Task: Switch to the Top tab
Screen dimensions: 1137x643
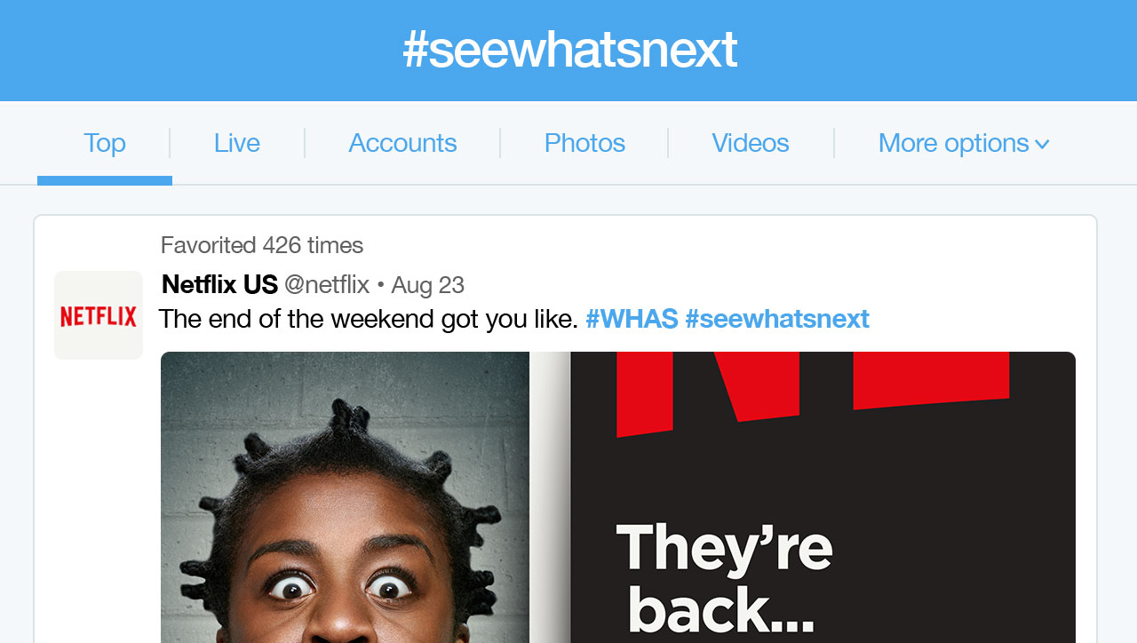Action: [x=105, y=143]
